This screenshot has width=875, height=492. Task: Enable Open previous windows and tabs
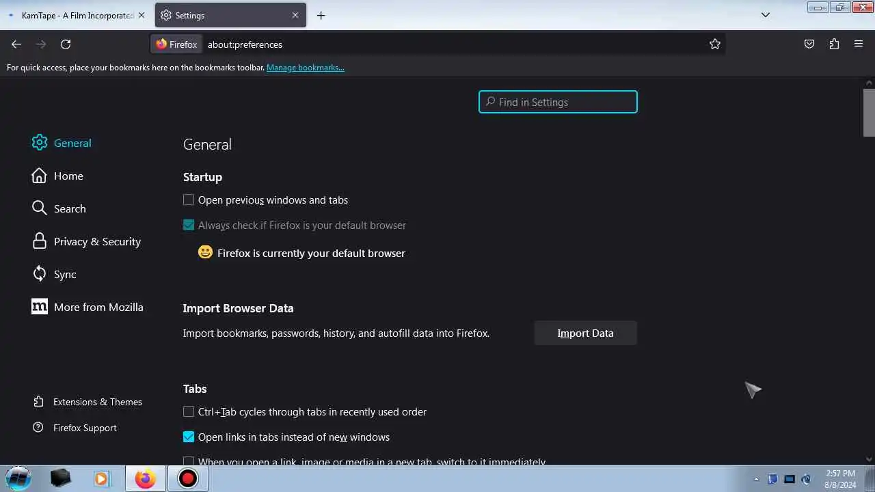(x=189, y=200)
